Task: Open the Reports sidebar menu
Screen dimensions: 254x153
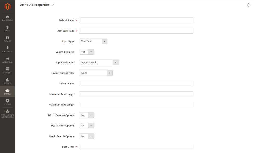Action: (x=7, y=81)
